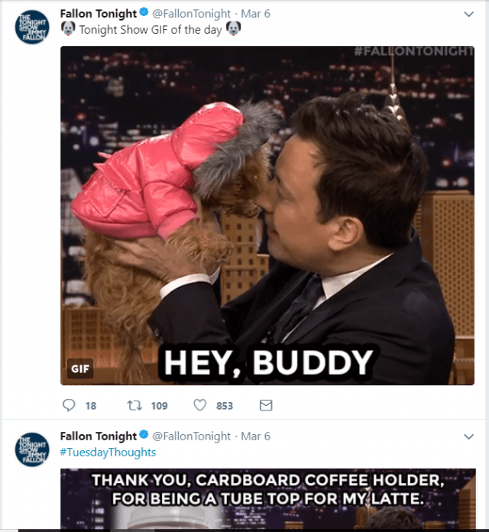Send the GIF tweet via direct message

point(266,405)
